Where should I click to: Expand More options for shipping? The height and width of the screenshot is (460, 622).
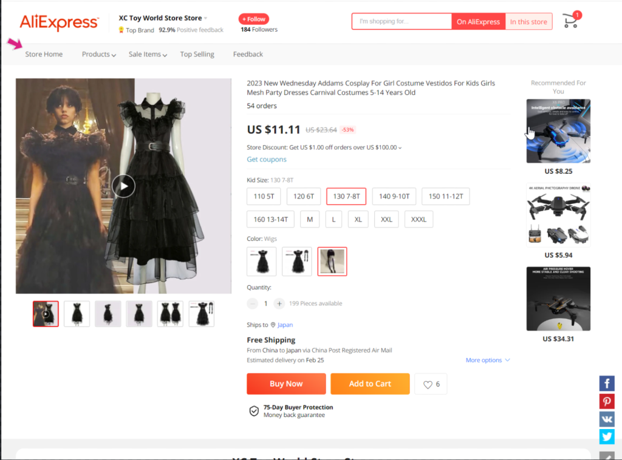pos(488,360)
